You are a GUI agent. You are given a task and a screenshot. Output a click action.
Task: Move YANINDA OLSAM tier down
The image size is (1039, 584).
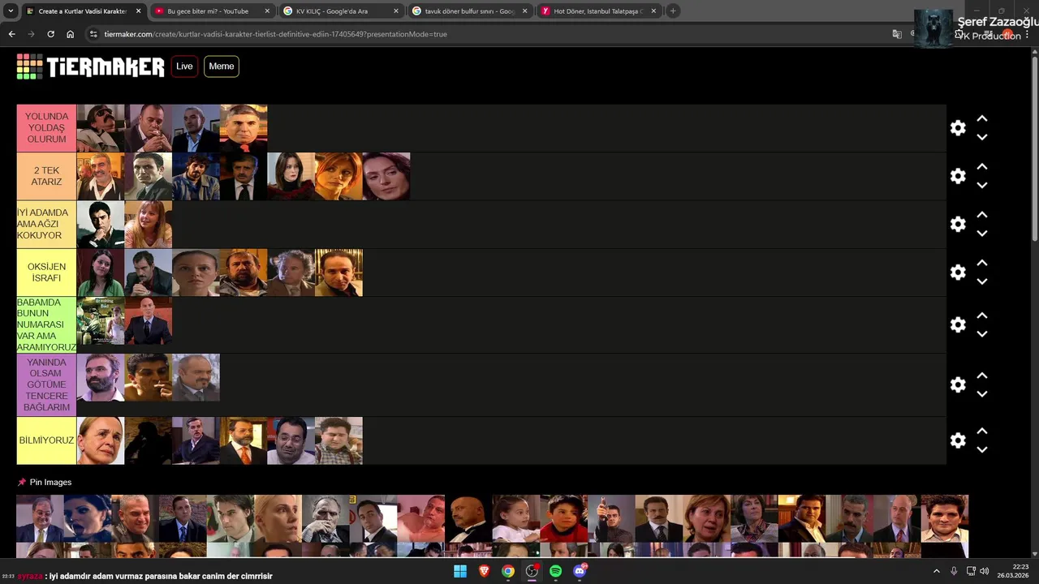point(982,393)
